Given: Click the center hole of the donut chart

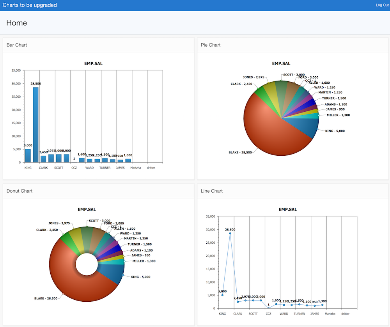Looking at the screenshot, I should [x=87, y=264].
